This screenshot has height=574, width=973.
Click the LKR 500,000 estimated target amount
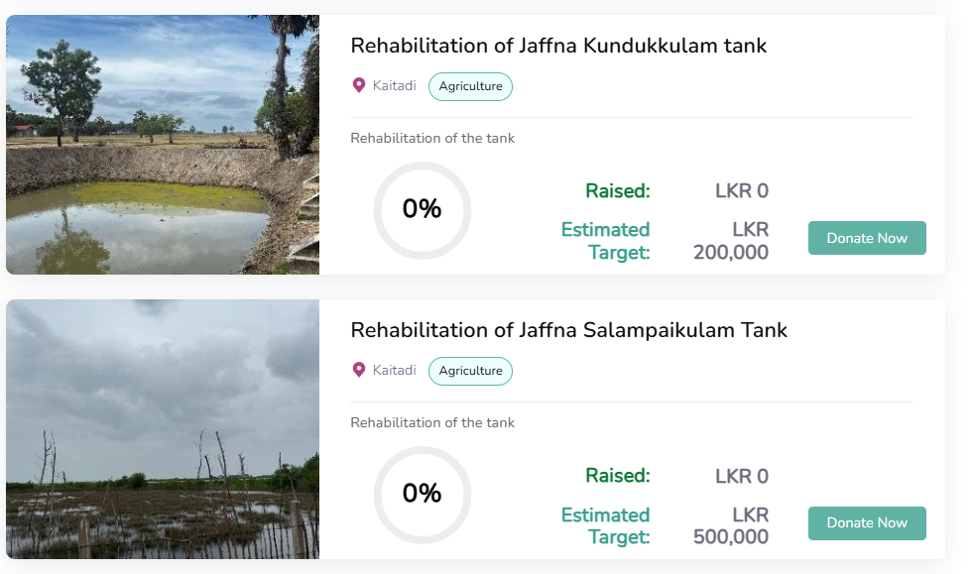point(731,525)
